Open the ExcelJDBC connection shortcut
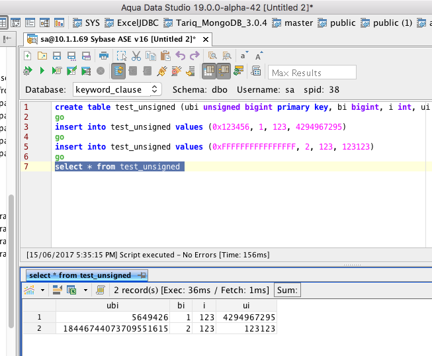This screenshot has width=432, height=356. coord(132,23)
